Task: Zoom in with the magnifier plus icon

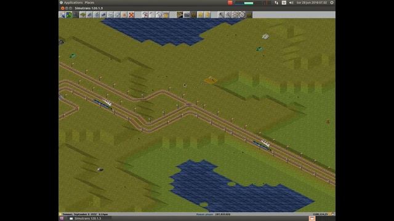Action: click(221, 15)
